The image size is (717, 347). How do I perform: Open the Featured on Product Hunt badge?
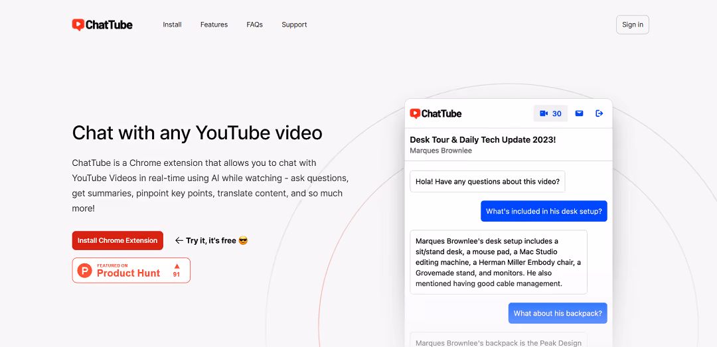[x=131, y=270]
